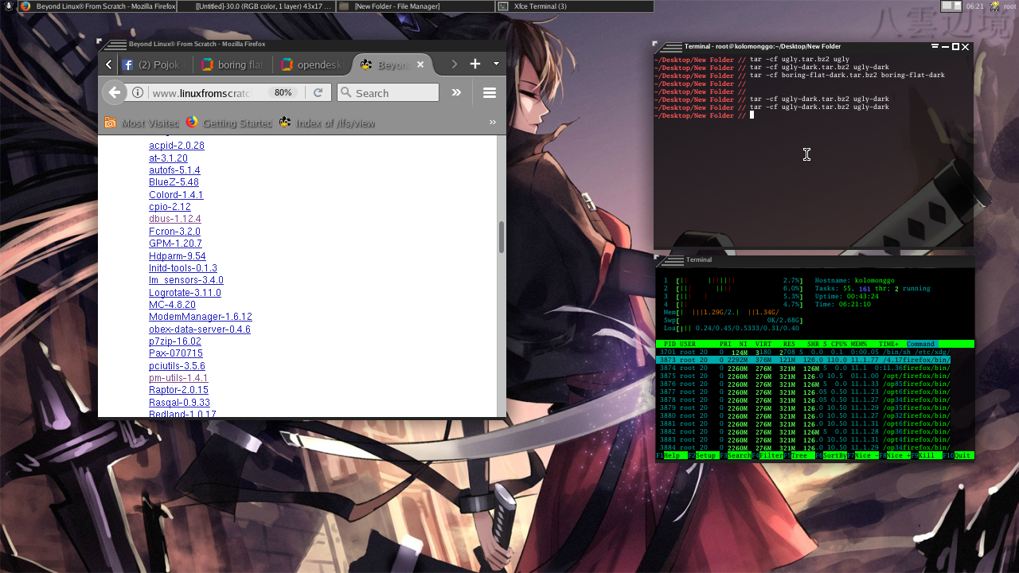
Task: Open the power manager tray icon
Action: tap(995, 6)
